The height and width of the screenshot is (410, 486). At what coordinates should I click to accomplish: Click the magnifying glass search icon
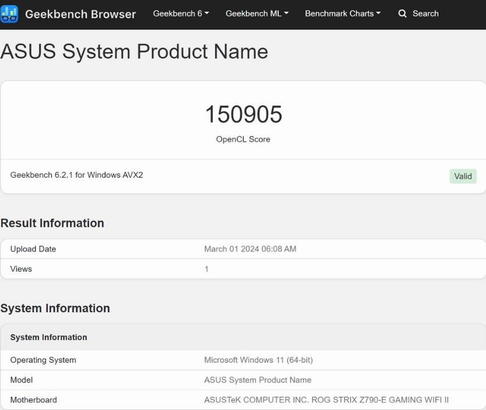coord(402,13)
